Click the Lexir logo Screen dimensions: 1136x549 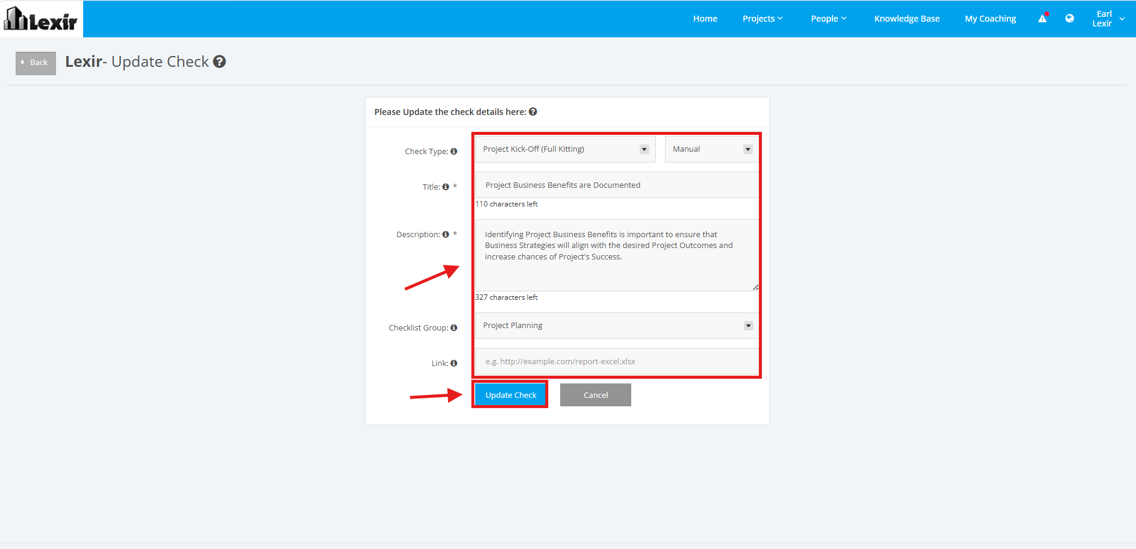[41, 19]
